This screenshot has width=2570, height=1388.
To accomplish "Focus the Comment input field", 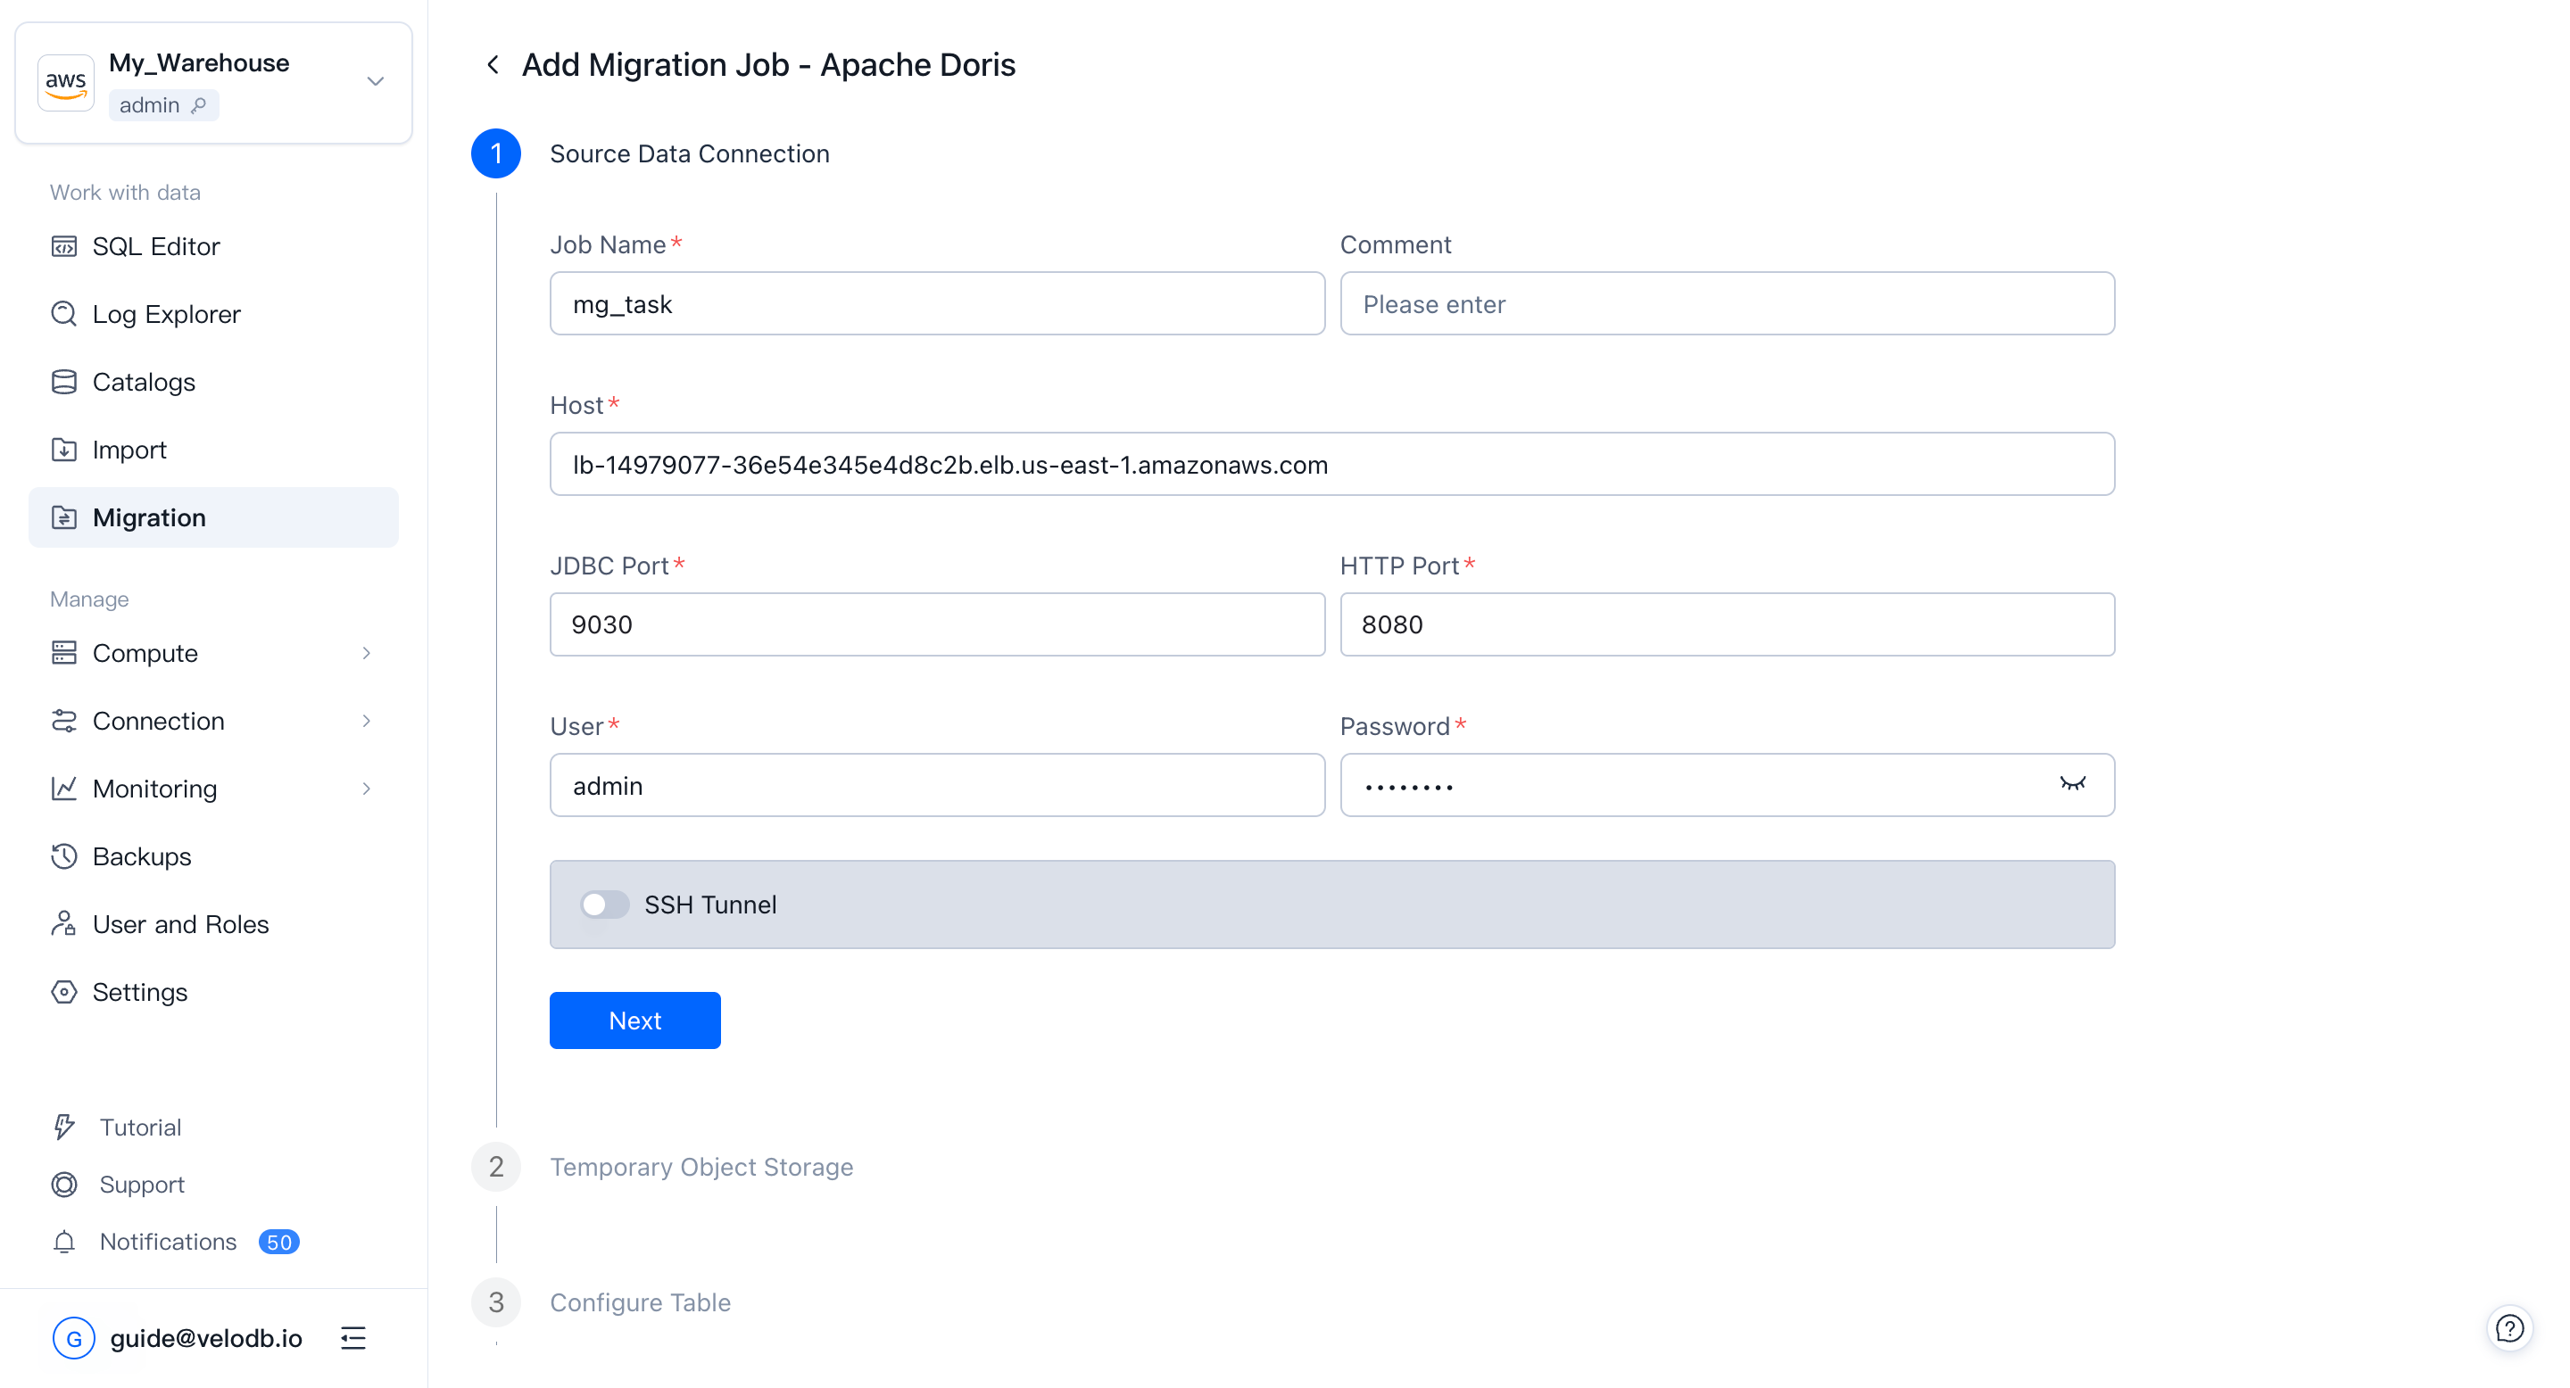I will [1726, 304].
